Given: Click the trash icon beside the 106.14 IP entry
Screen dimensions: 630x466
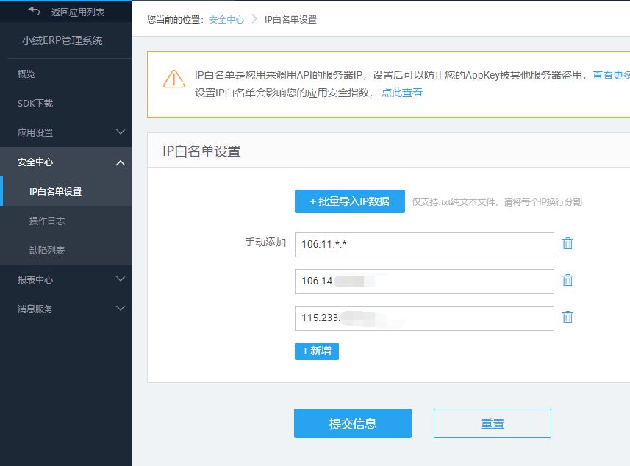Looking at the screenshot, I should pos(567,280).
